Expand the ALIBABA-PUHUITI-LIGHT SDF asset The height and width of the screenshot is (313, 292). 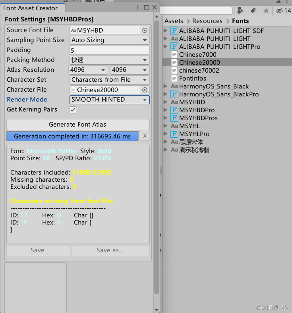(x=165, y=31)
